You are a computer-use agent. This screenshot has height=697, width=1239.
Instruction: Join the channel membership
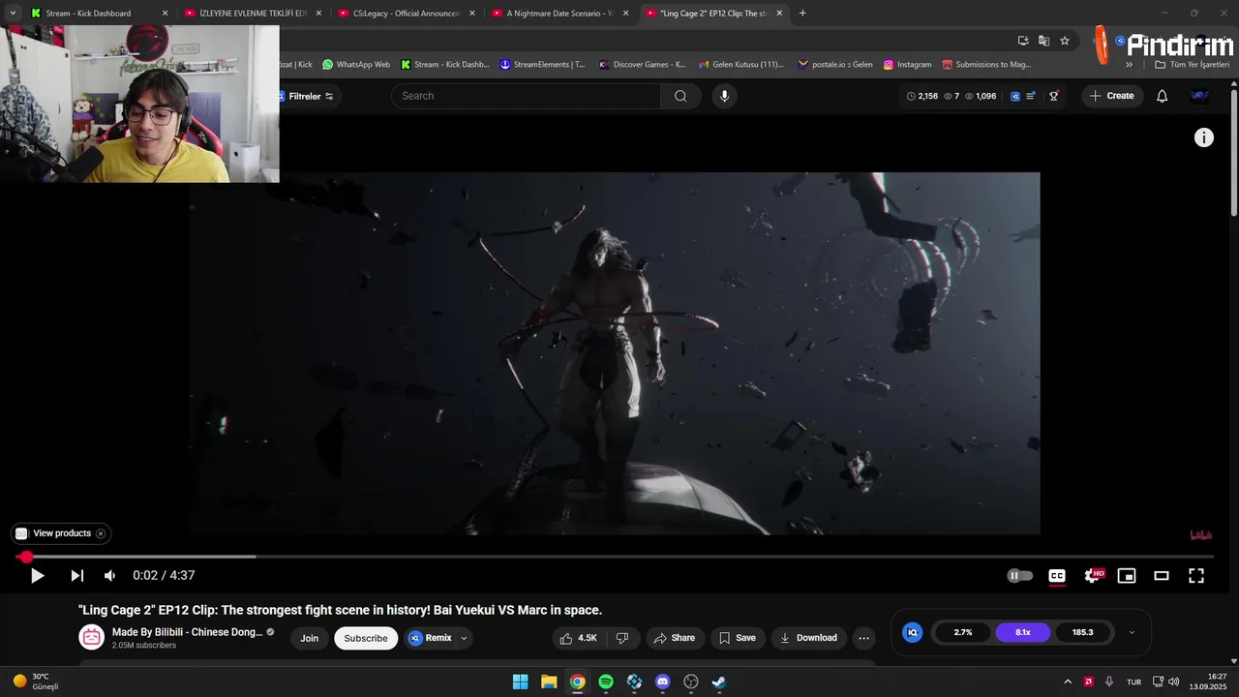(x=309, y=638)
